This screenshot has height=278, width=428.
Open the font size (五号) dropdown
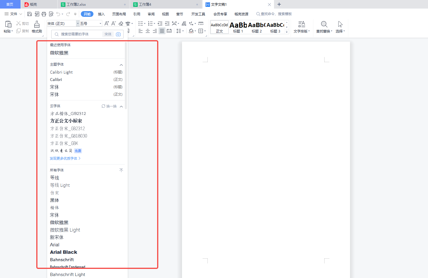[100, 23]
